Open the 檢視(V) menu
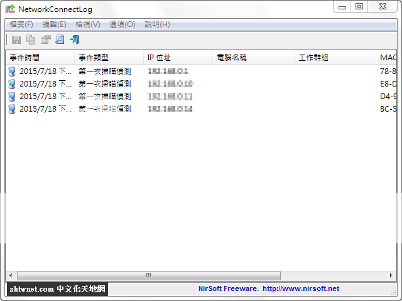Viewport: 402px width, 301px height. click(x=88, y=24)
